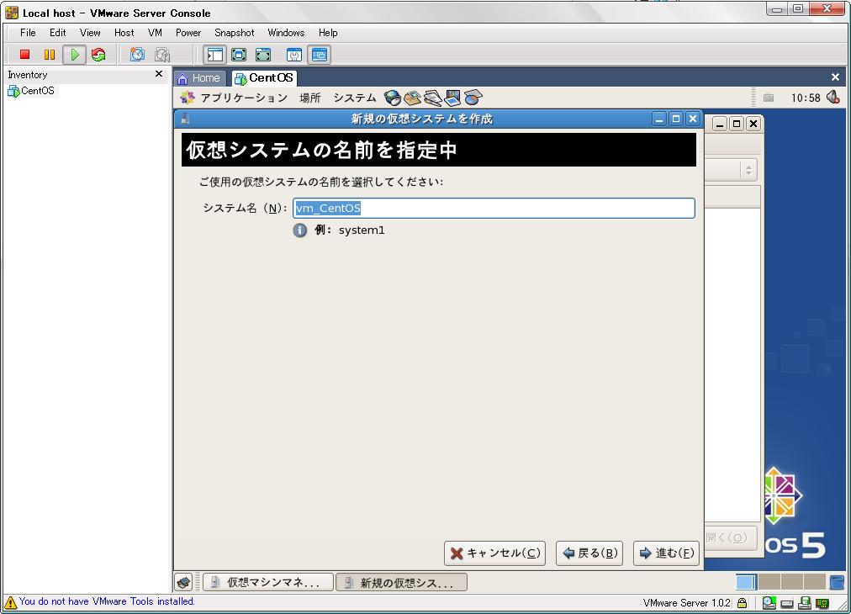This screenshot has width=851, height=614.
Task: Select the first workspace in switcher
Action: [746, 582]
